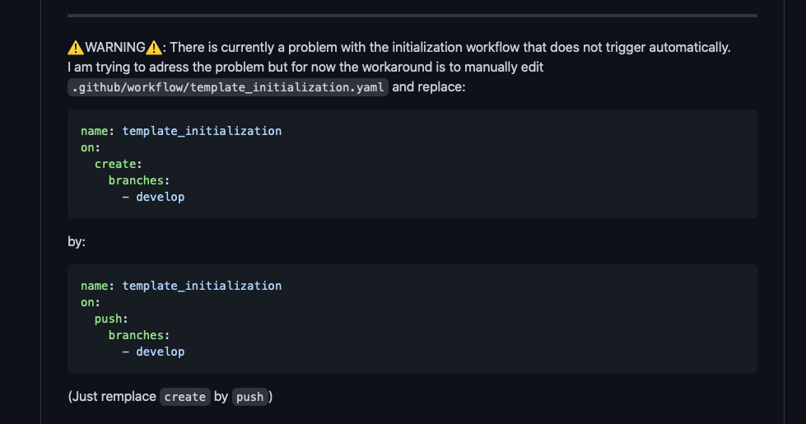The image size is (806, 424).
Task: Select the .github/workflow/template_initialization.yaml inline code
Action: pos(228,87)
